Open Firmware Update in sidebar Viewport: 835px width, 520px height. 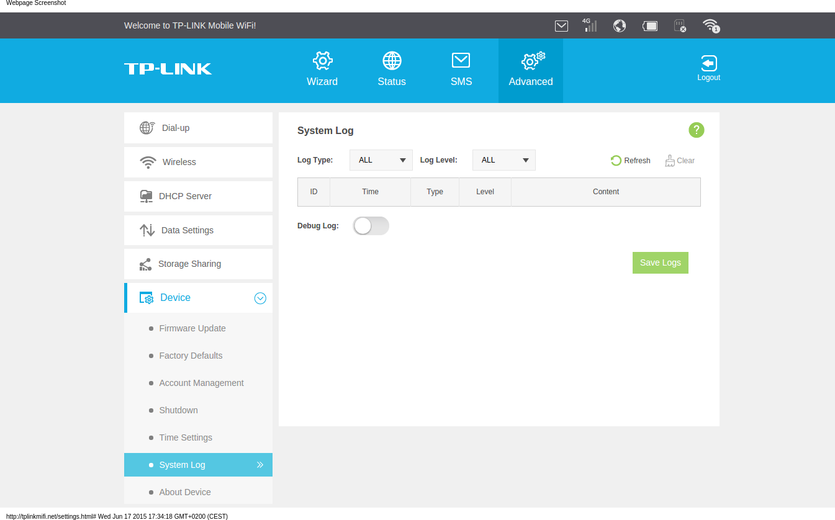pos(192,328)
